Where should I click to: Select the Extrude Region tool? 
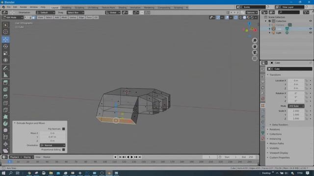point(5,83)
